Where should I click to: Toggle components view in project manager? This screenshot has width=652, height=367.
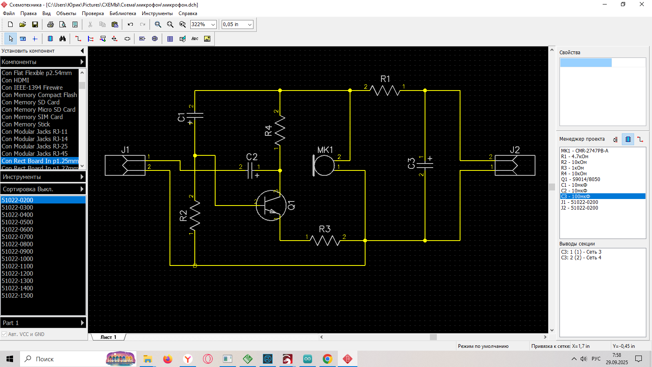point(628,139)
